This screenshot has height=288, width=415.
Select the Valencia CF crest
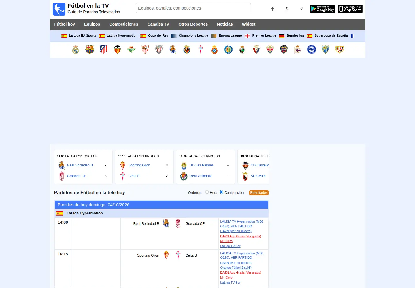117,50
